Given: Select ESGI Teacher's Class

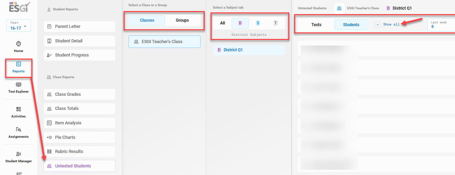Looking at the screenshot, I should point(164,42).
